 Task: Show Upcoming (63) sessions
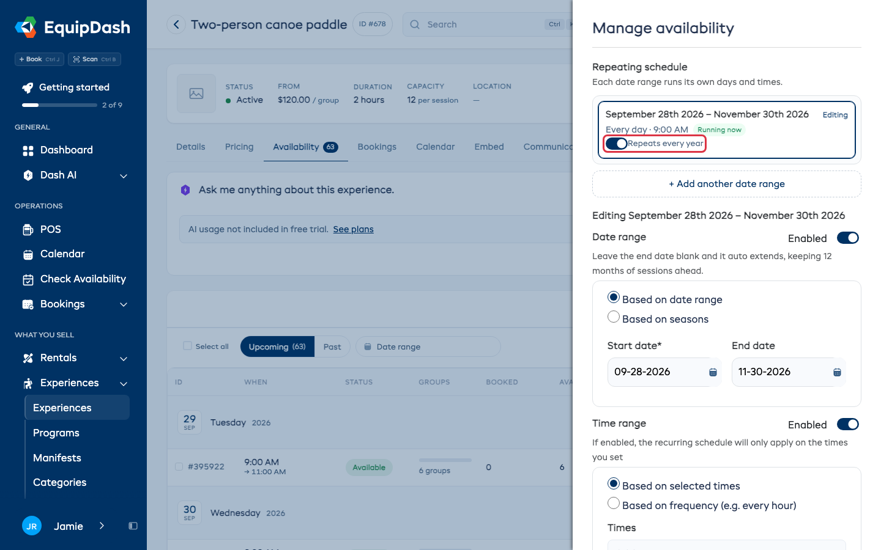point(277,346)
